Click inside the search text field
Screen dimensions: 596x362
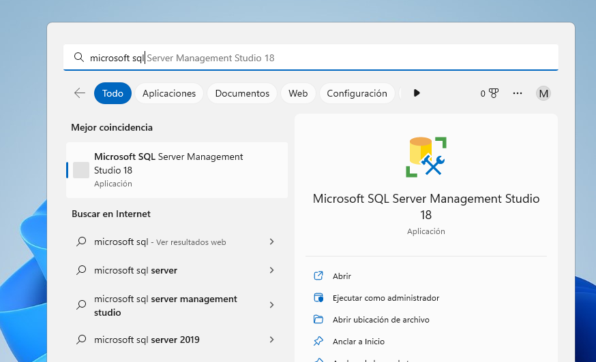[311, 58]
